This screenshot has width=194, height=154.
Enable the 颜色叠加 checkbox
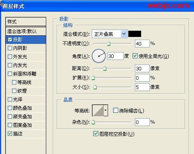pyautogui.click(x=10, y=108)
